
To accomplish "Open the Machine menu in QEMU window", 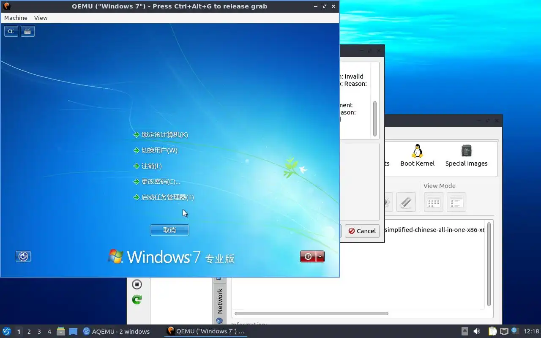I will click(16, 18).
